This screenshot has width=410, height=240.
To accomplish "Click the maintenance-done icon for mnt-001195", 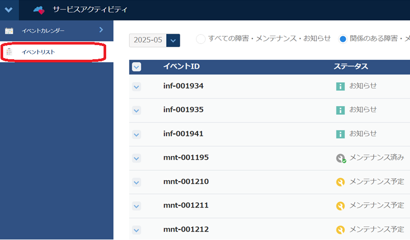I will pos(341,158).
